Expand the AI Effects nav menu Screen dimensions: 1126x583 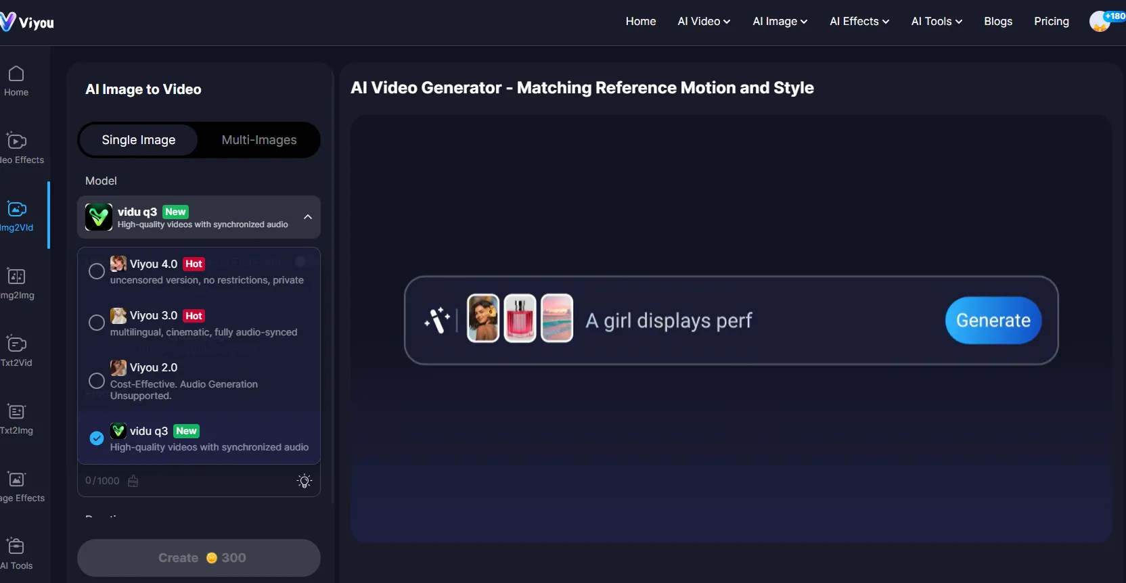pos(859,22)
